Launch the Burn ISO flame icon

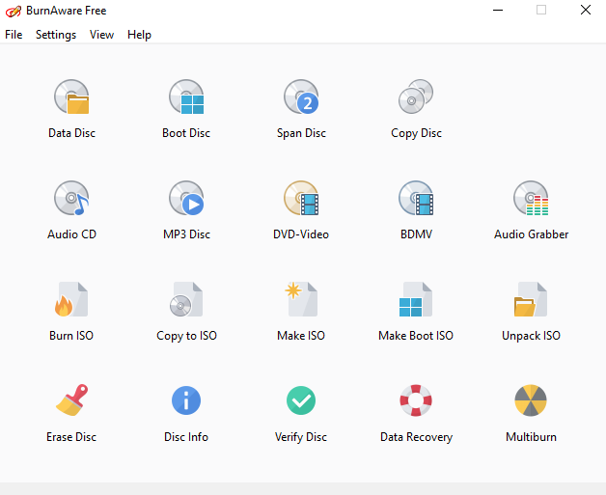click(x=71, y=299)
